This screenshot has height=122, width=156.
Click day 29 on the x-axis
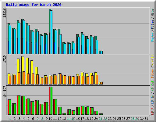(x=137, y=119)
